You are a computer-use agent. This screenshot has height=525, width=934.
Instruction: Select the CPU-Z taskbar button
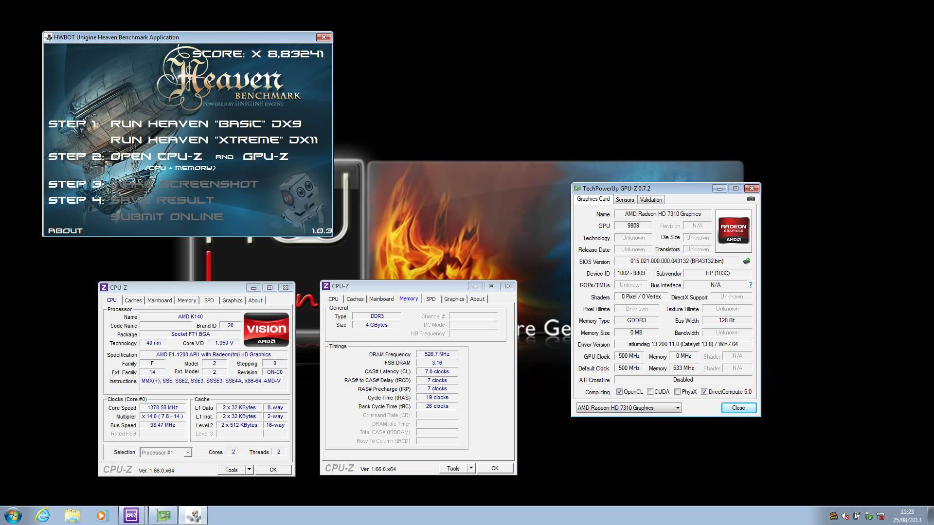pyautogui.click(x=132, y=515)
